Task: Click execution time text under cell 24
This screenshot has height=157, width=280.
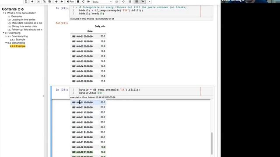Action: coord(93,98)
